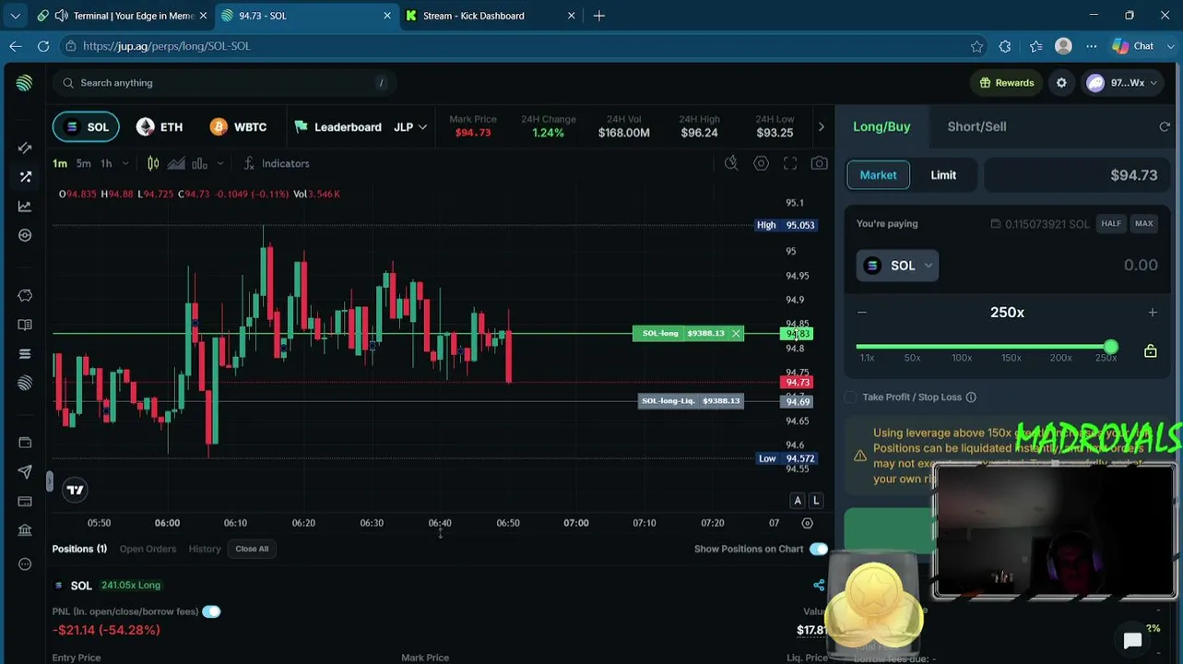Open the chart quick search icon

tap(731, 163)
